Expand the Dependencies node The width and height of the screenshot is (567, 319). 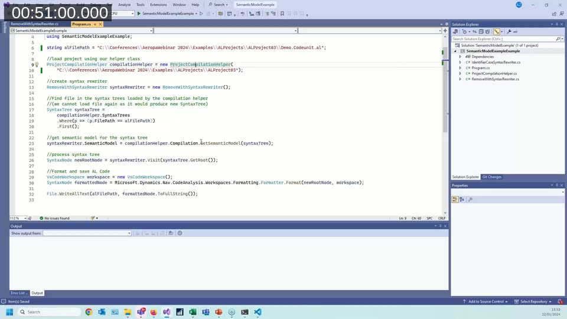pyautogui.click(x=460, y=57)
